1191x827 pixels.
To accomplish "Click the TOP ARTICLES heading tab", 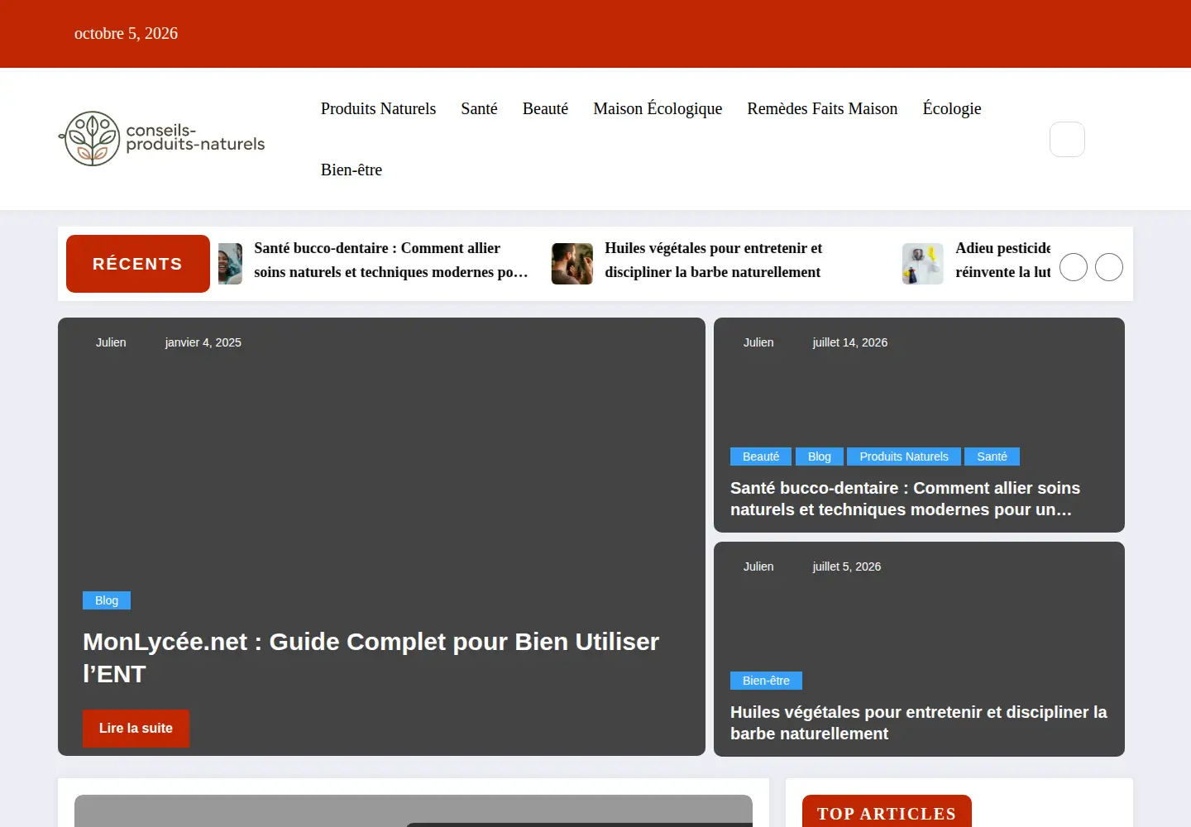I will [x=887, y=812].
